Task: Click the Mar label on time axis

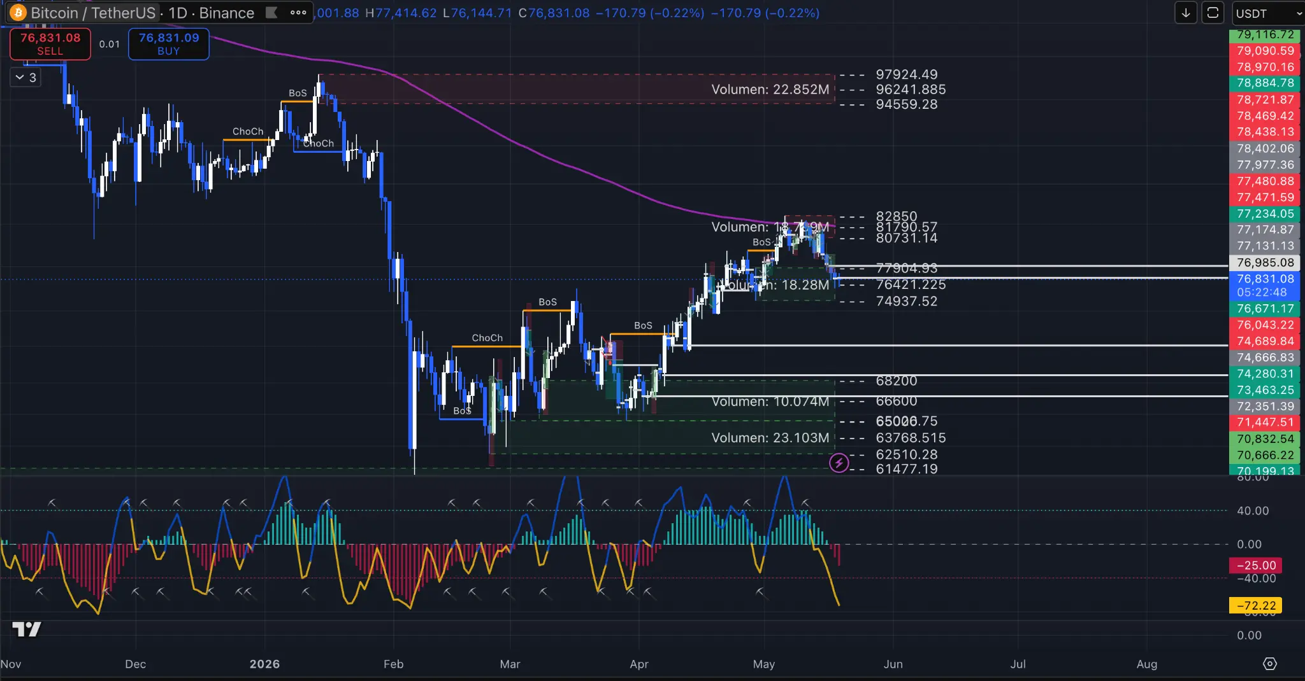Action: coord(510,664)
